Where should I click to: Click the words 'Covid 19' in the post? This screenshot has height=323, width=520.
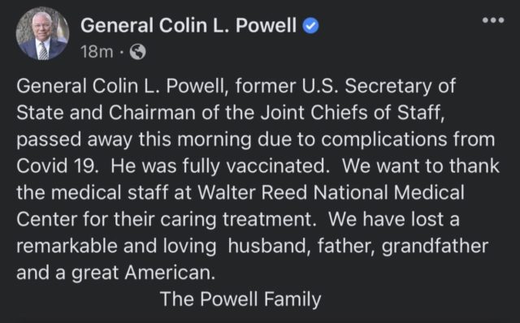click(58, 166)
